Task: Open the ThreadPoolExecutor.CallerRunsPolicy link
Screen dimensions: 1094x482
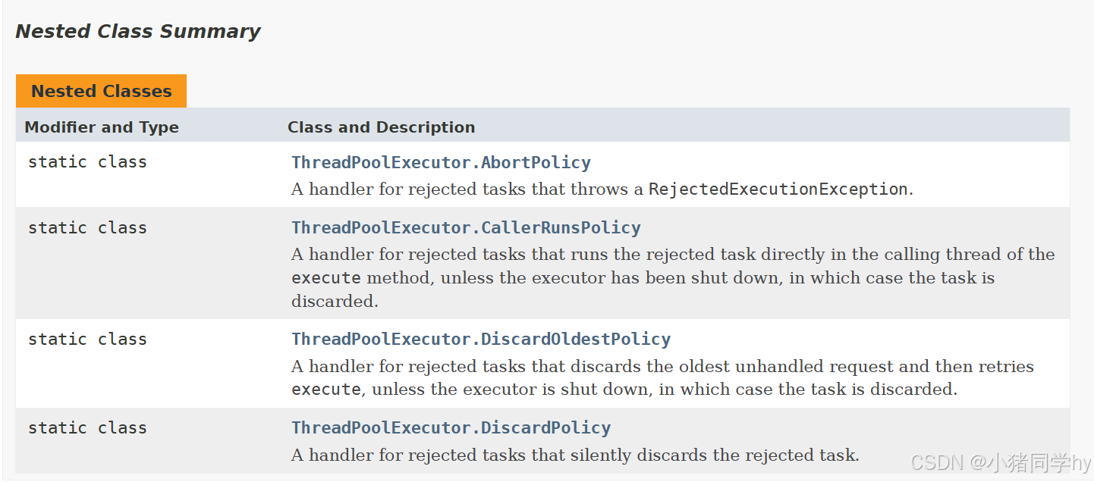Action: pyautogui.click(x=466, y=227)
